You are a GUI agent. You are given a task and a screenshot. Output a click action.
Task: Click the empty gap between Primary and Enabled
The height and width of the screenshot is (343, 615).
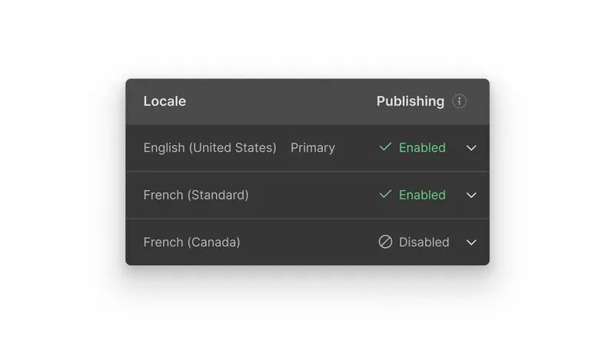tap(356, 148)
